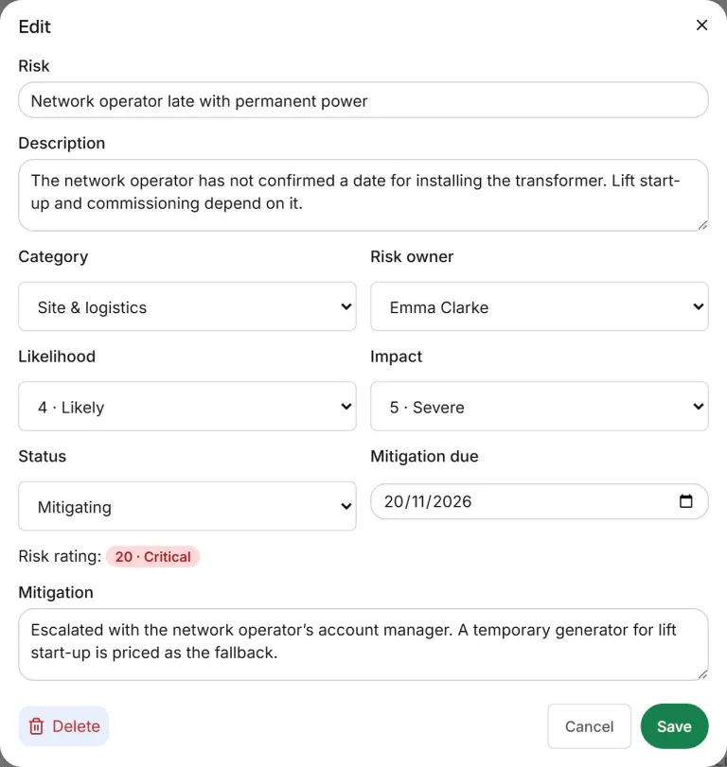Open the Impact dropdown

click(x=539, y=407)
